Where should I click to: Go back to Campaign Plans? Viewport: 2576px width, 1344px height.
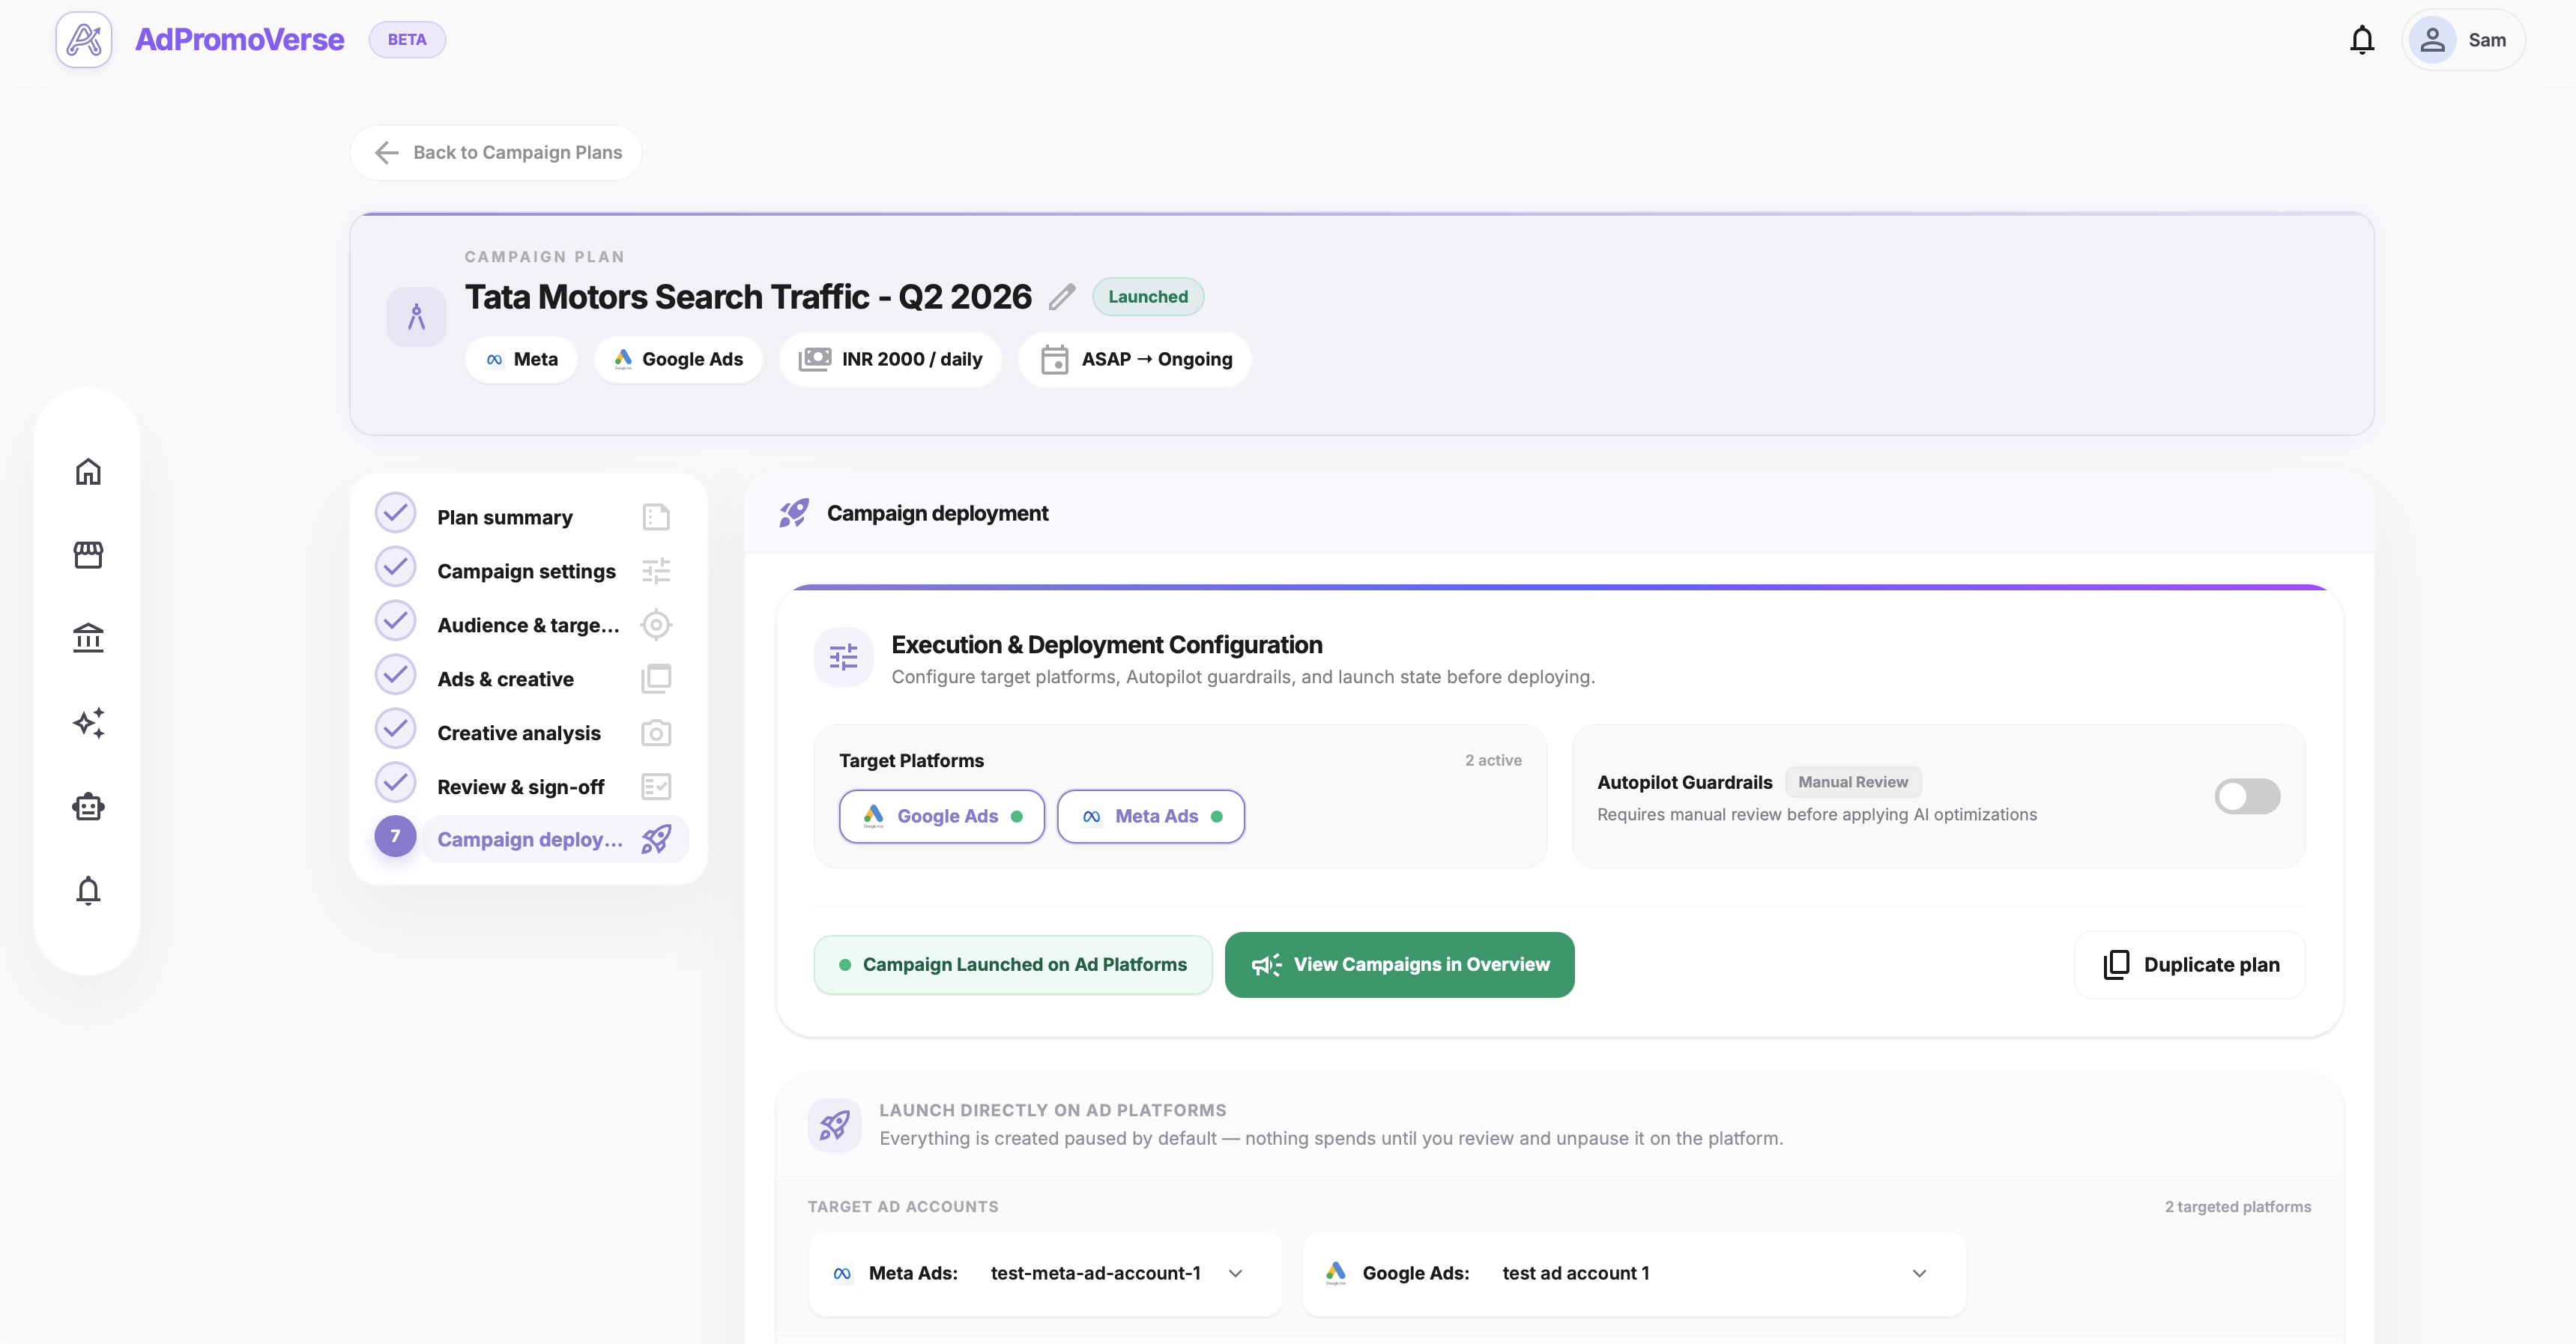tap(496, 153)
